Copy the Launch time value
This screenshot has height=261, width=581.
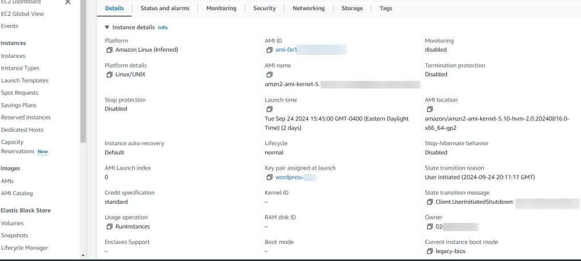pos(270,110)
